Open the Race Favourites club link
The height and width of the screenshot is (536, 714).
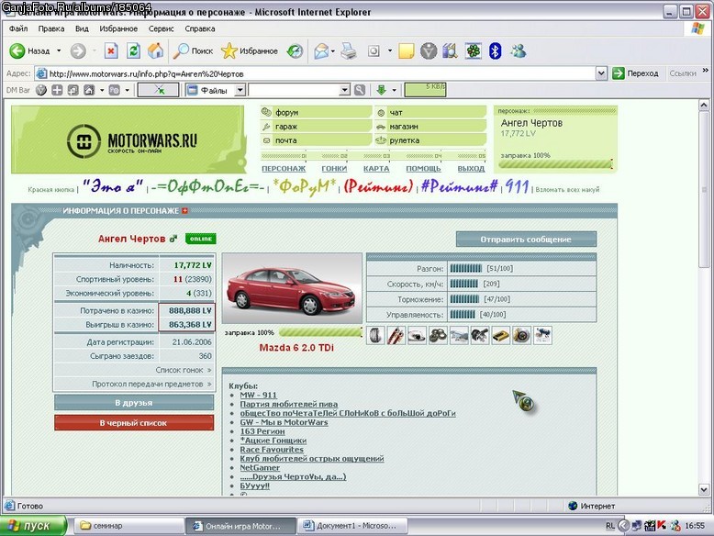(x=272, y=450)
